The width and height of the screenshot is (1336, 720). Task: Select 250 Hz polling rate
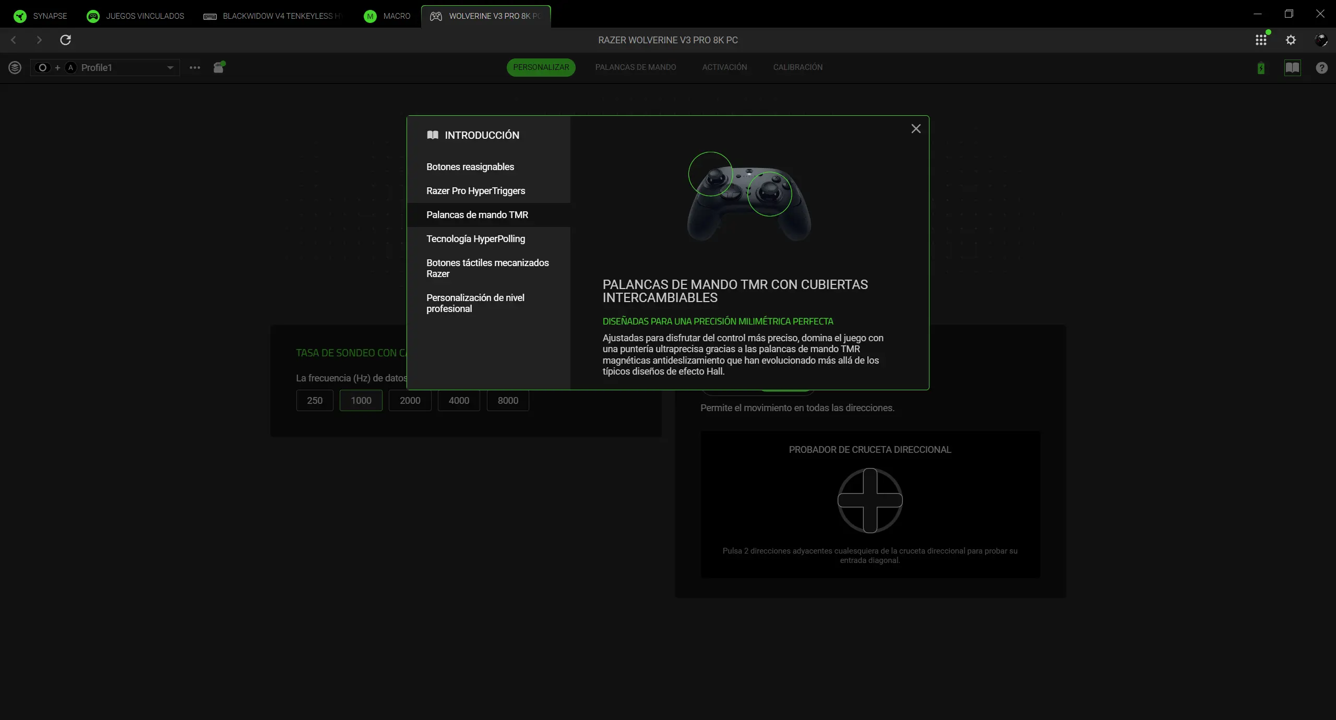coord(314,401)
